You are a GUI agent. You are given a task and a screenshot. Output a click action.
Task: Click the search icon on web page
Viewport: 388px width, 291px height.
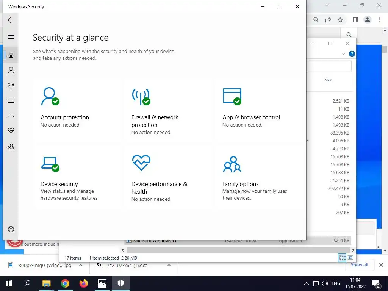click(x=349, y=34)
